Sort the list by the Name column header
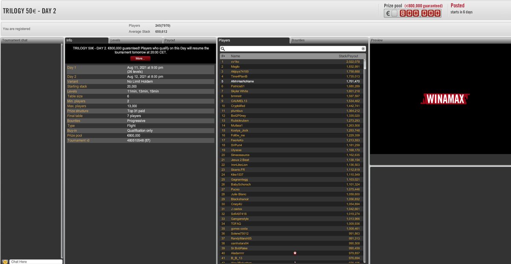The image size is (511, 264). click(x=235, y=56)
